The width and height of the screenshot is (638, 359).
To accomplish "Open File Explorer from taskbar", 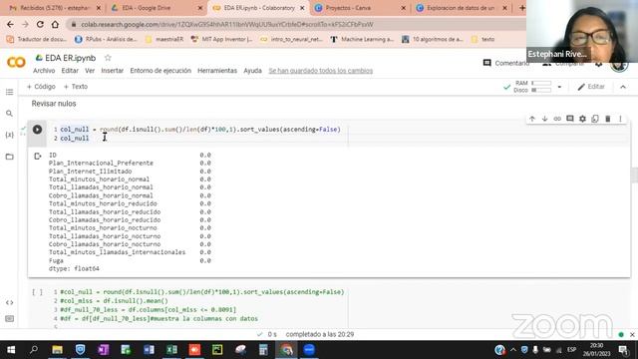I will coord(58,350).
